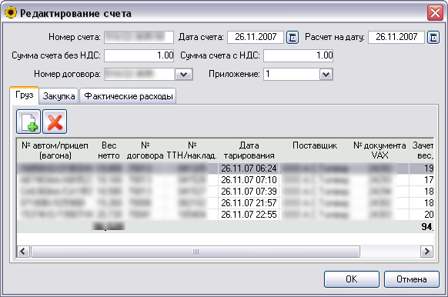Select row dated 26.11.07 22:55
Screen dimensions: 448x297
pyautogui.click(x=226, y=215)
